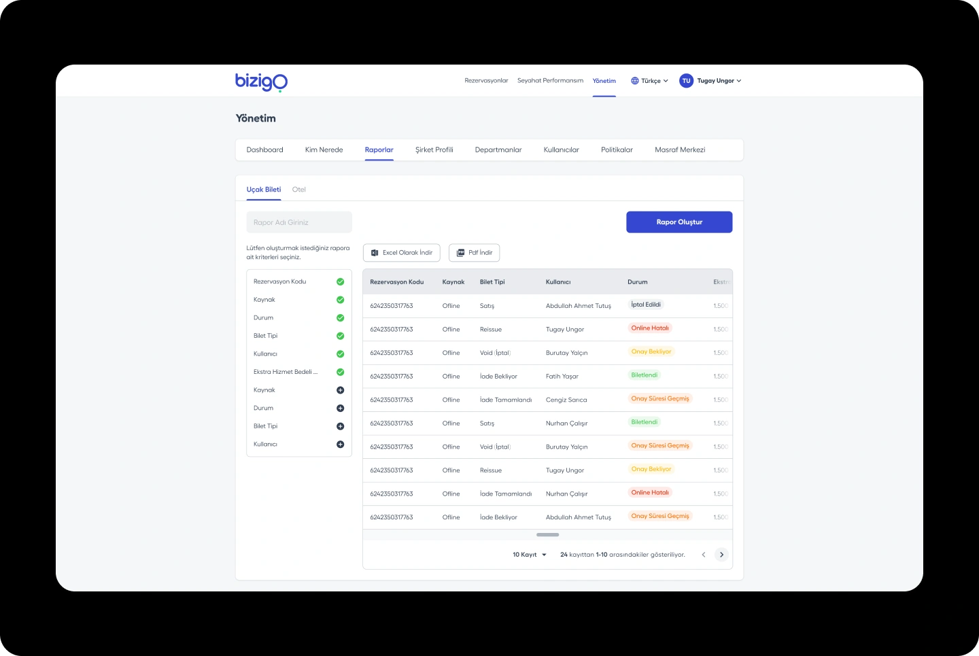The image size is (979, 656).
Task: Select the Fatih Yaşar user cell
Action: (562, 377)
